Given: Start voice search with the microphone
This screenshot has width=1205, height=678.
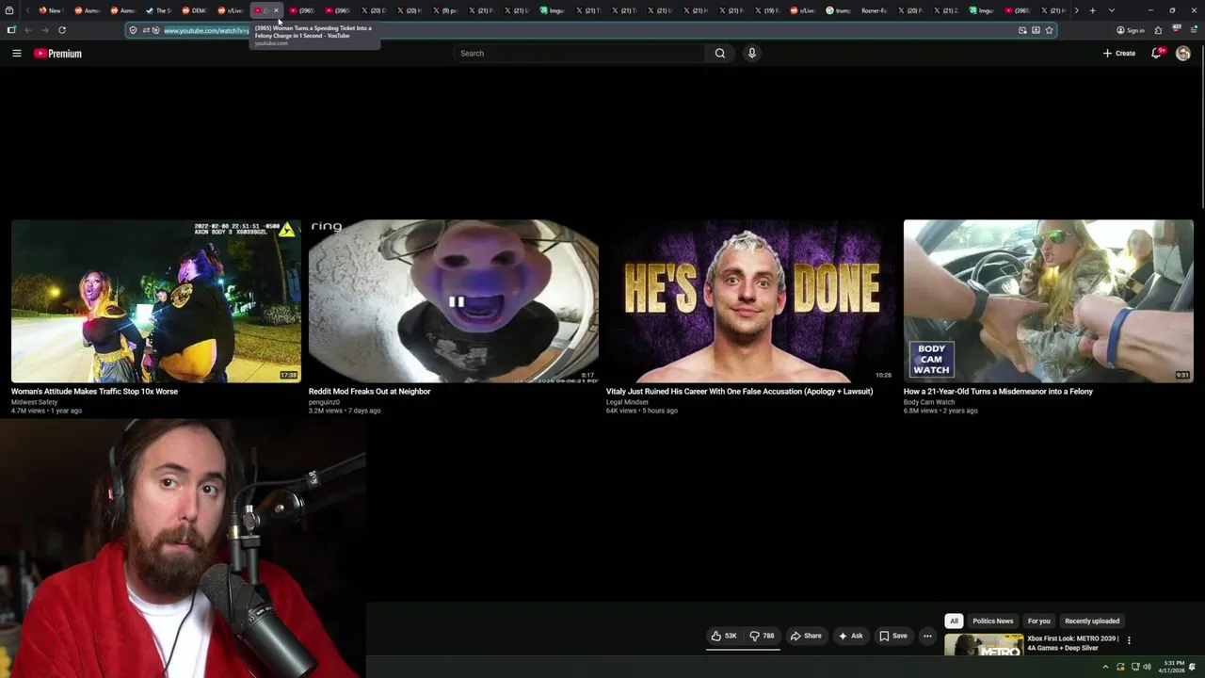Looking at the screenshot, I should (x=751, y=54).
